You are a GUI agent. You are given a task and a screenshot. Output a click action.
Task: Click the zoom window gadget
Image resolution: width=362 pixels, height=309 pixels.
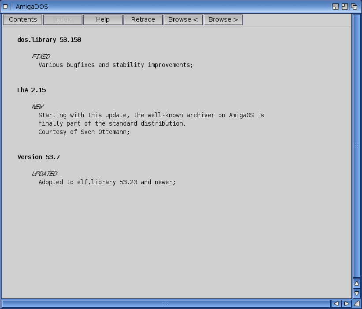tap(344, 7)
